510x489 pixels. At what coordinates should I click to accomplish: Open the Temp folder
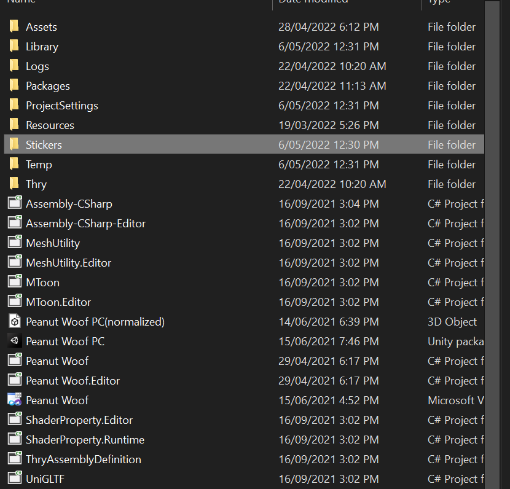[x=39, y=164]
